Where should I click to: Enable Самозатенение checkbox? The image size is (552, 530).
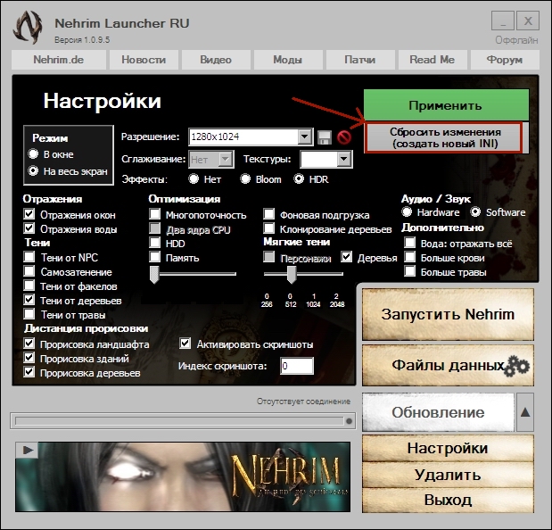[x=29, y=271]
